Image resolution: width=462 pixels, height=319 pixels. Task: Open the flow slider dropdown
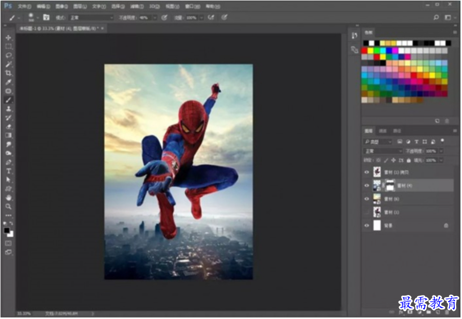coord(201,18)
